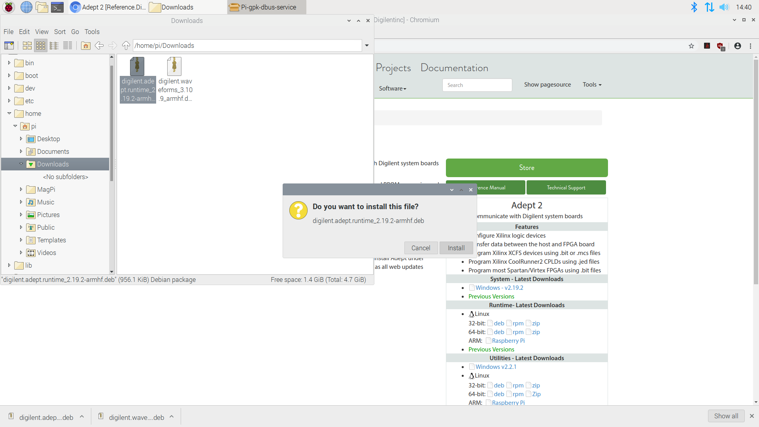Viewport: 759px width, 427px height.
Task: Open the Software dropdown on the webpage
Action: click(x=393, y=89)
